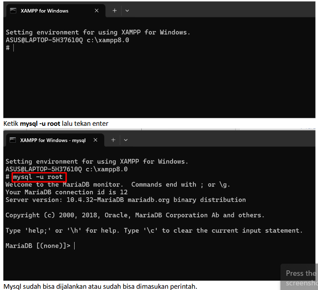Image resolution: width=318 pixels, height=290 pixels.
Task: Open dropdown chevron in the mysql terminal window
Action: [x=126, y=140]
